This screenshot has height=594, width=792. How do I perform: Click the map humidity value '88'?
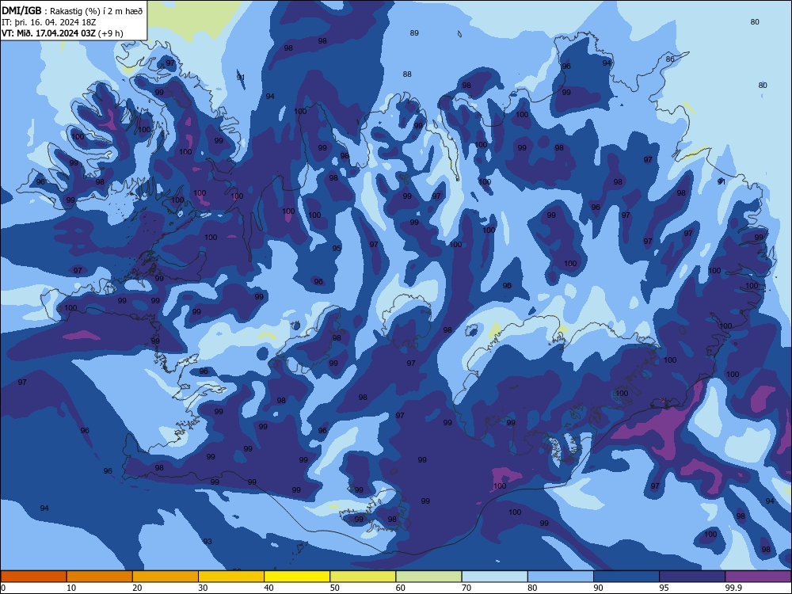[x=407, y=74]
